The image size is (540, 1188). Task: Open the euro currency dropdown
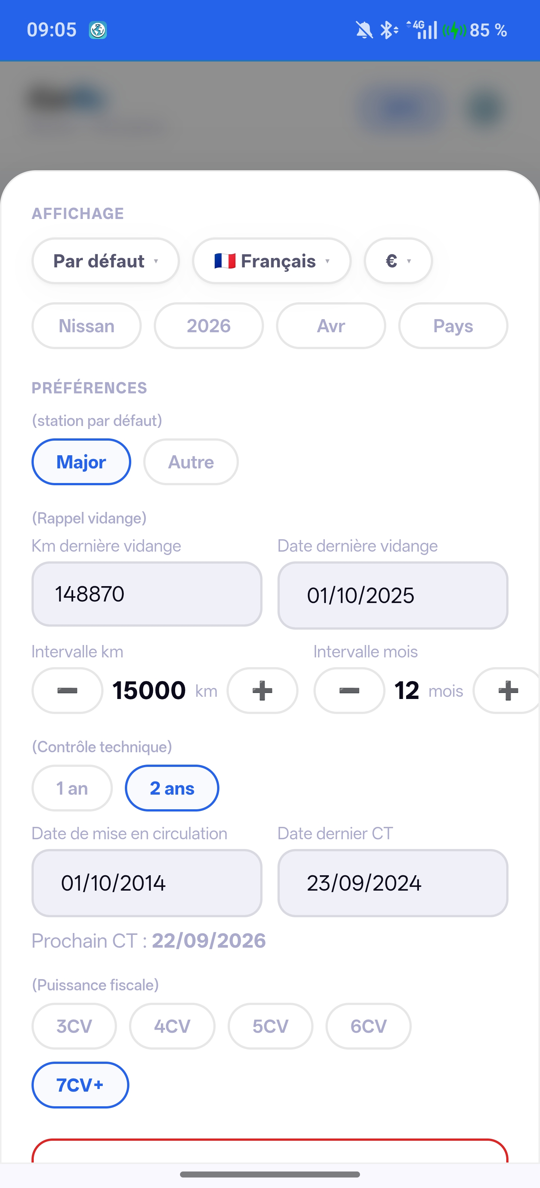pos(398,261)
